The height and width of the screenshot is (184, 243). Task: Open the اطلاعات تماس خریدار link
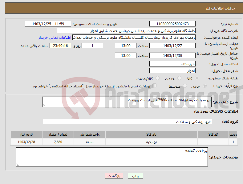(x=55, y=38)
